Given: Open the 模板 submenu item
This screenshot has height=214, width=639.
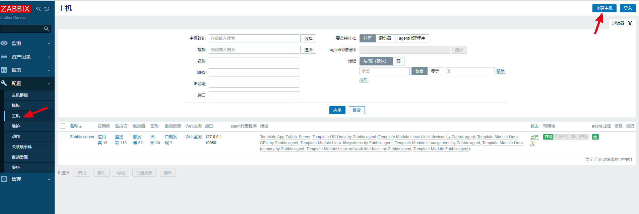Looking at the screenshot, I should (x=16, y=105).
